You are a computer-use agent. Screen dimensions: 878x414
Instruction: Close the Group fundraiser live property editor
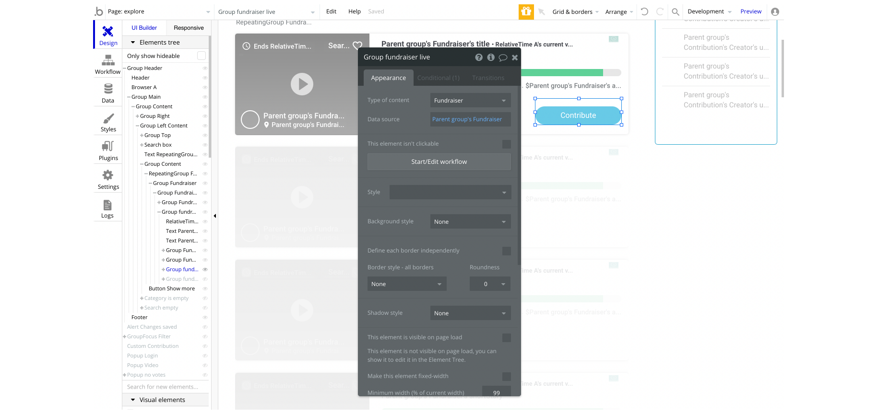point(515,57)
